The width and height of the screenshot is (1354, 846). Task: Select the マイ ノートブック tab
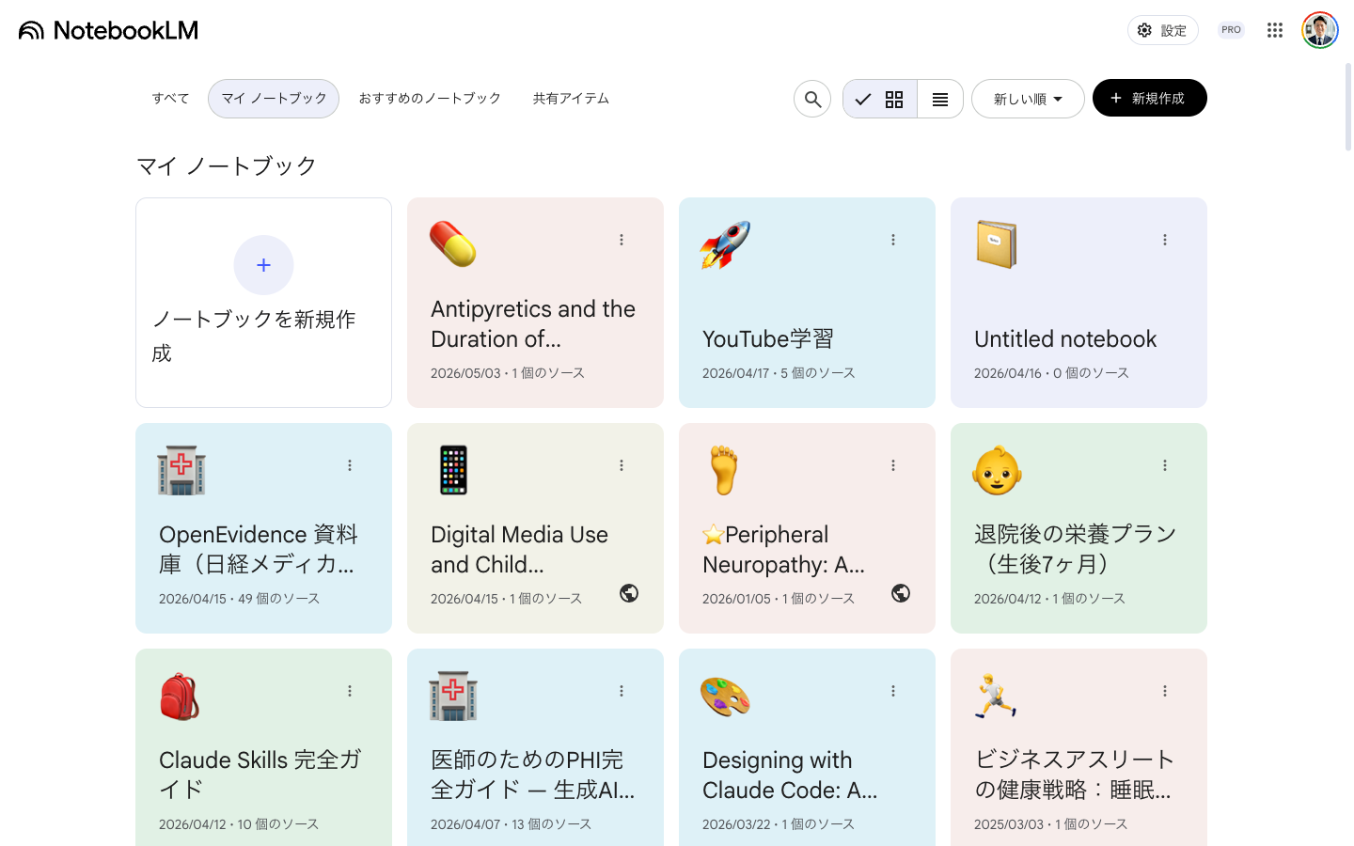tap(274, 99)
